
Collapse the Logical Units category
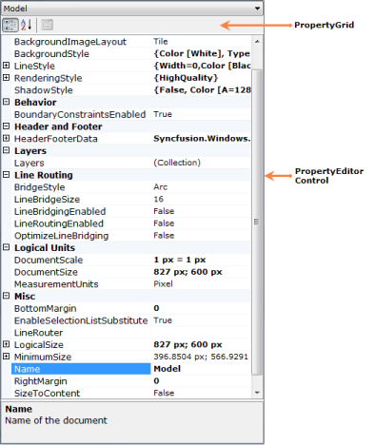[x=6, y=247]
